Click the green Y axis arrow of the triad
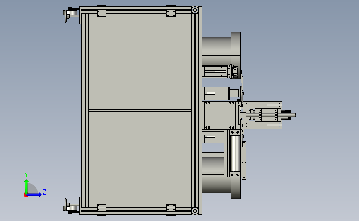359x221 pixels. 27,186
